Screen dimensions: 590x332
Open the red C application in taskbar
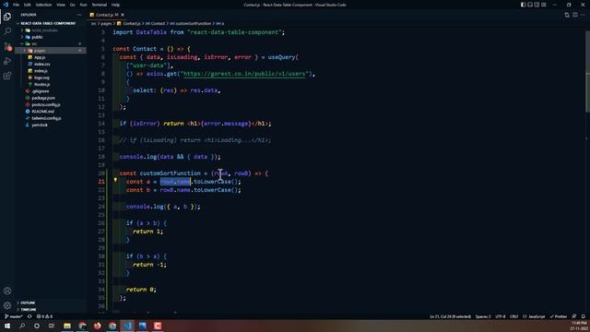click(158, 326)
